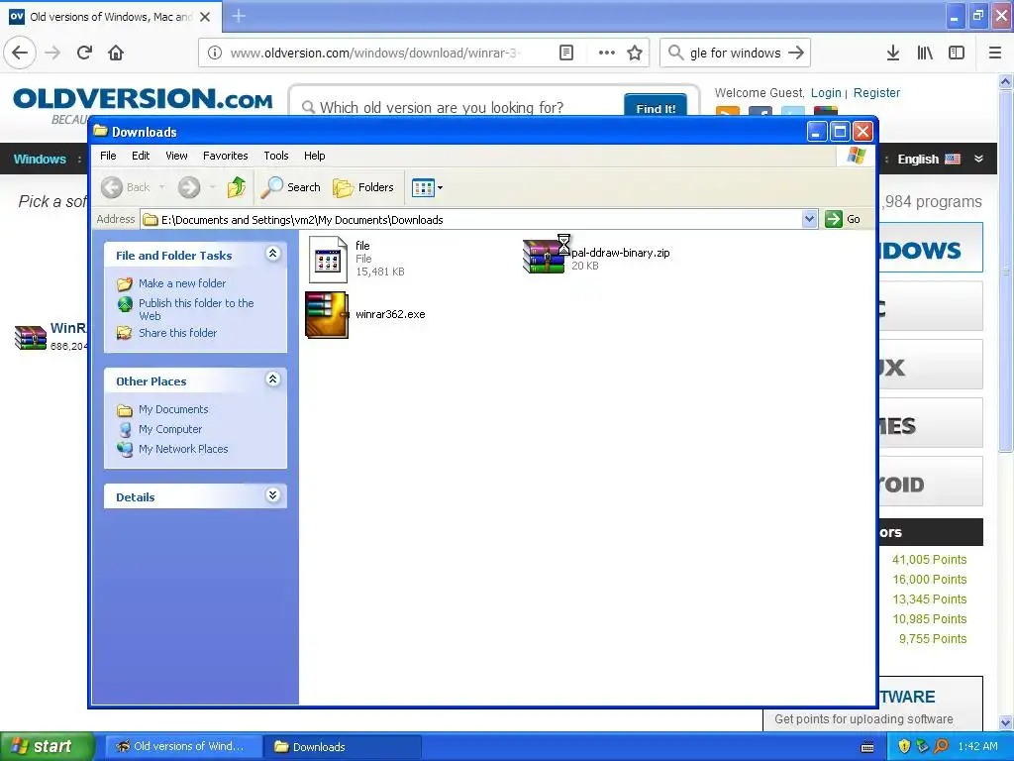
Task: Click the OLDVERSION.COM logo
Action: 143,100
